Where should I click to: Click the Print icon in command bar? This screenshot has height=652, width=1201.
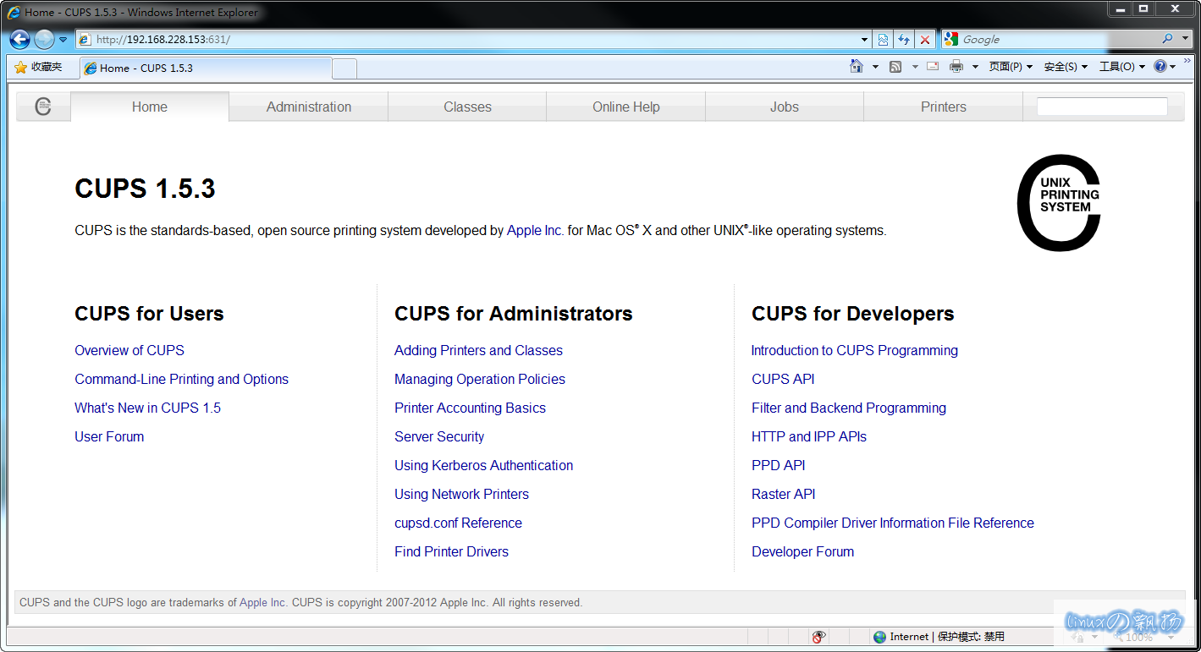click(x=956, y=67)
